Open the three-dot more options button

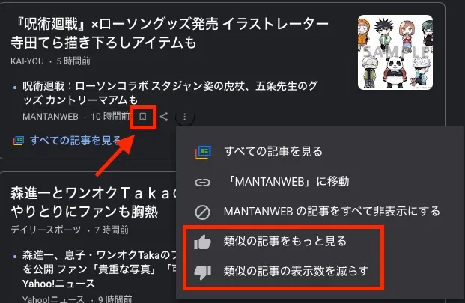[x=184, y=117]
